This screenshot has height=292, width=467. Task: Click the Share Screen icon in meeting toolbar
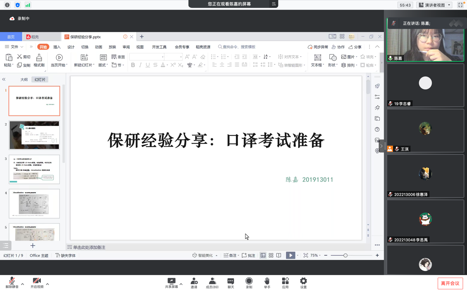coord(171,281)
